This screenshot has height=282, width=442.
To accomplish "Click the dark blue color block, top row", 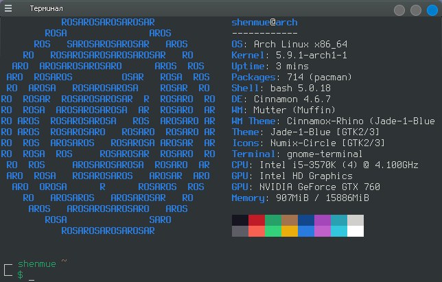I will point(306,220).
